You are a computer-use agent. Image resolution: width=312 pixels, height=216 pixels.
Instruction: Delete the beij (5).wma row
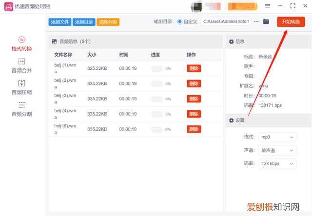(x=194, y=129)
